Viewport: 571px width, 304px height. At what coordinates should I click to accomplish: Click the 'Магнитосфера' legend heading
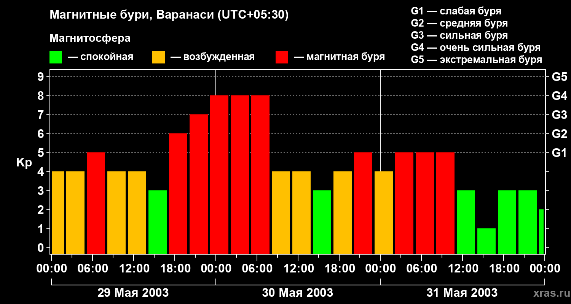[x=90, y=38]
